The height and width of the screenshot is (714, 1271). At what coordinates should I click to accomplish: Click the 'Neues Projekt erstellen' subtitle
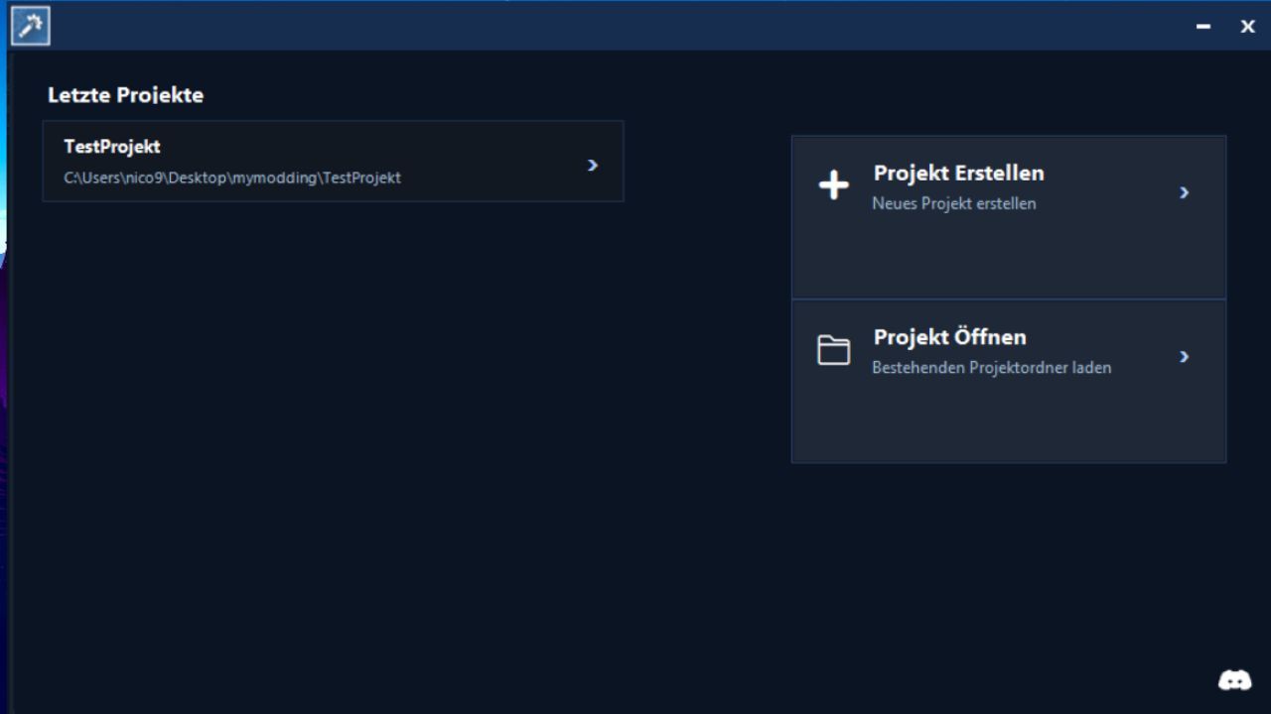click(953, 203)
